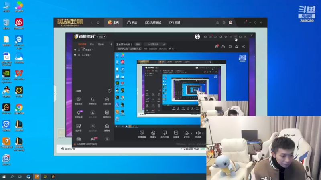Open the Store tab (商店) in League client
Image resolution: width=321 pixels, height=180 pixels.
pyautogui.click(x=132, y=22)
